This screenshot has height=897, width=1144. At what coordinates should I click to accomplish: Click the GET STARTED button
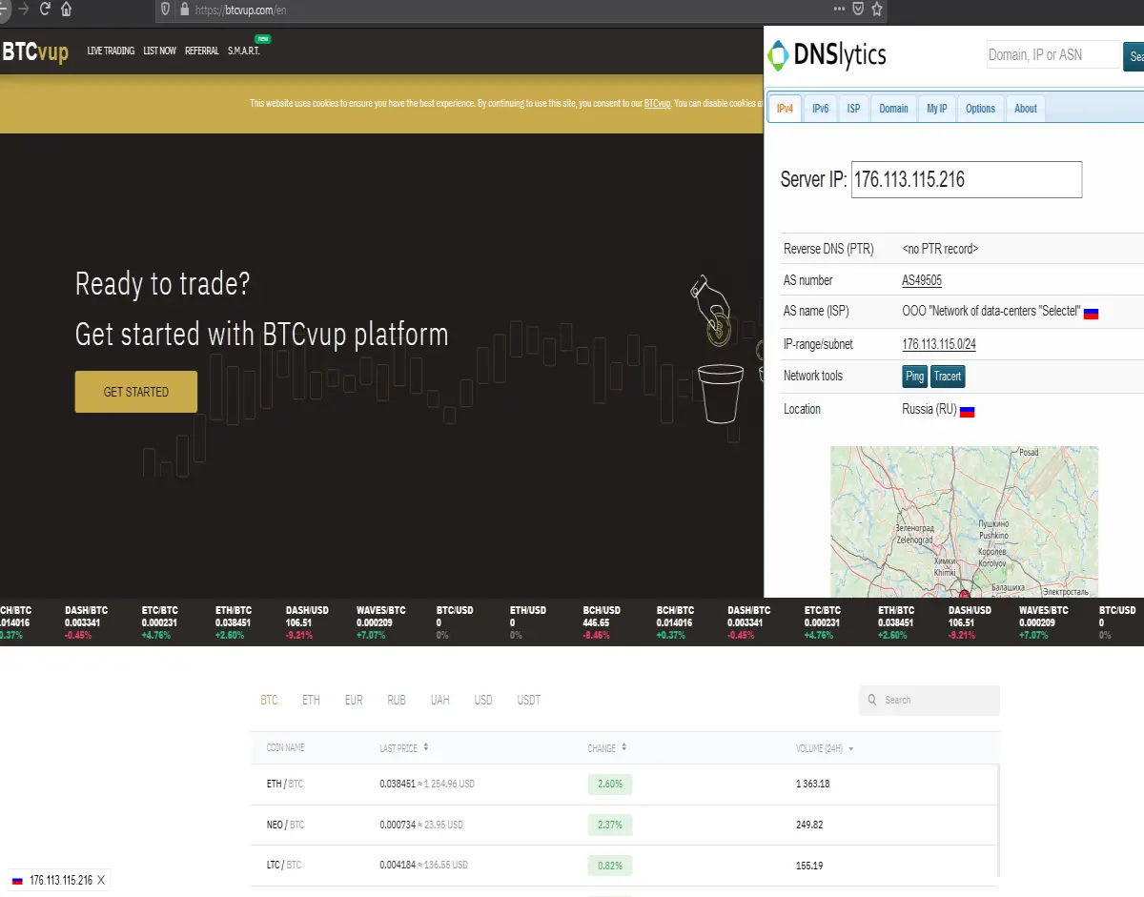136,392
